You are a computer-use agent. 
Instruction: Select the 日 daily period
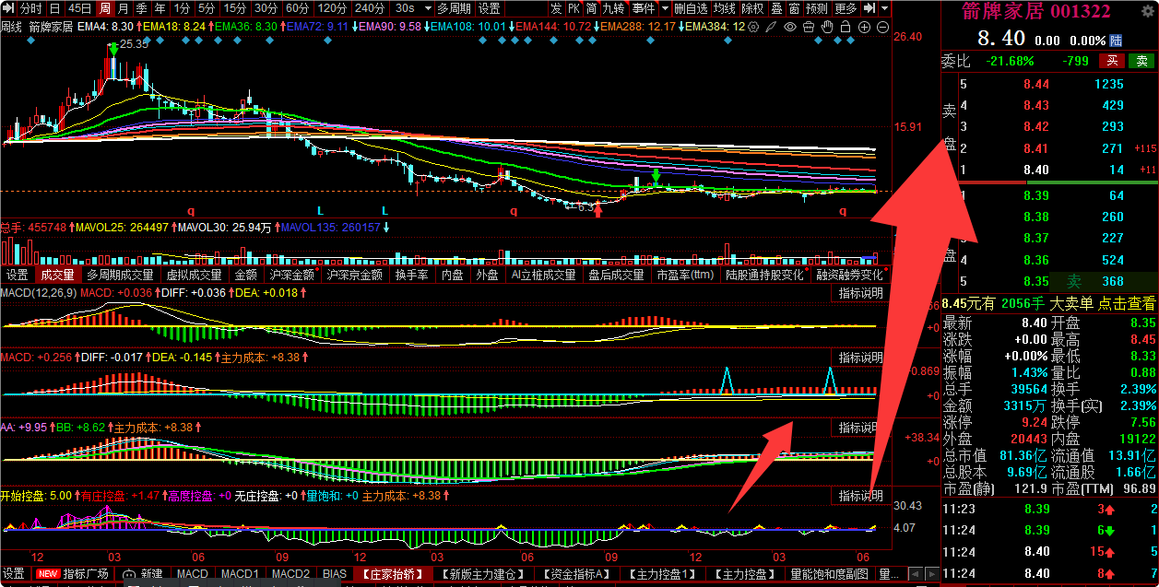54,8
